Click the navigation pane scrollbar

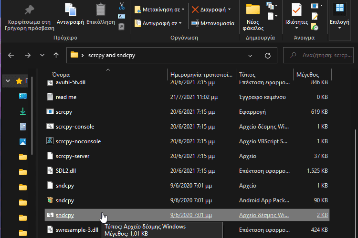tap(32, 116)
